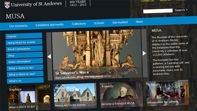Open Get involved menu
This screenshot has height=111, width=197.
(120, 23)
